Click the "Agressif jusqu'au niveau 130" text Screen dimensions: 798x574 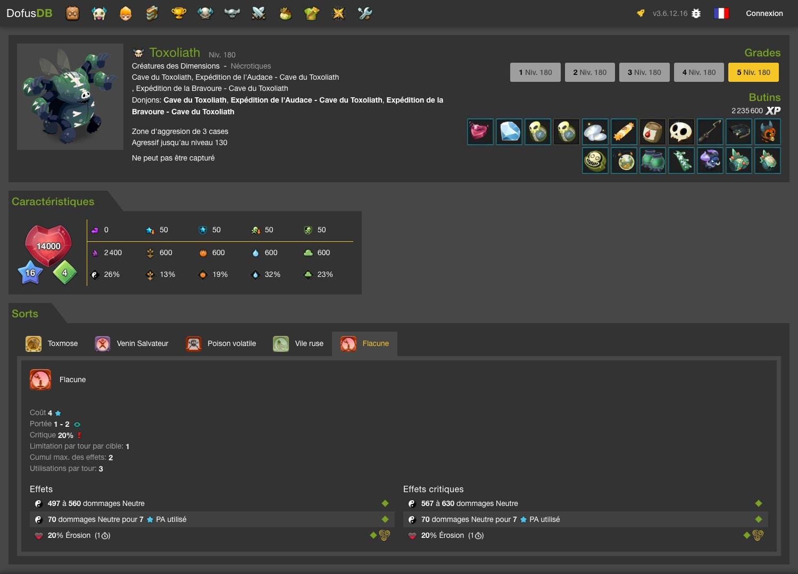click(x=179, y=142)
